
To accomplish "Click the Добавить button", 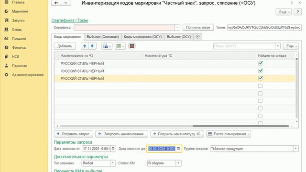I will tap(65, 46).
